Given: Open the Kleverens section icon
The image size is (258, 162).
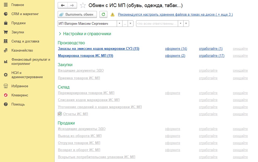Looking at the screenshot, I should click(6, 95).
